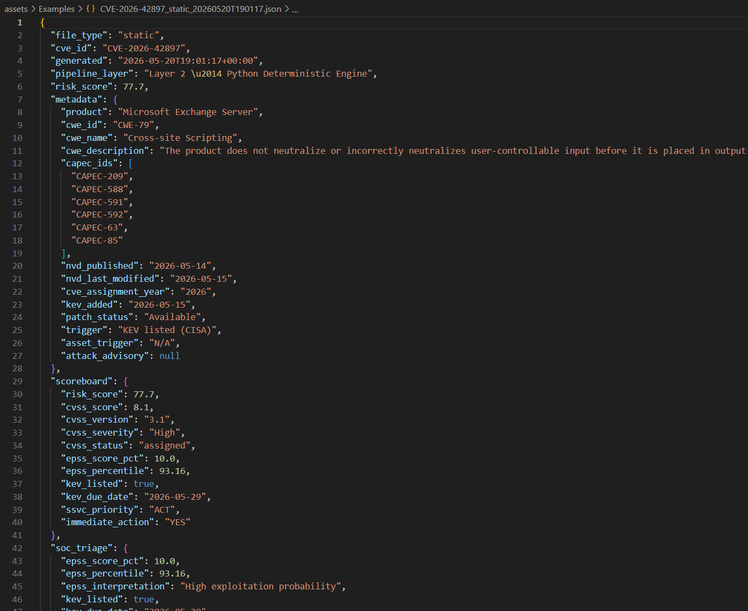Click the null value of attack_advisory
Image resolution: width=748 pixels, height=611 pixels.
[x=170, y=356]
